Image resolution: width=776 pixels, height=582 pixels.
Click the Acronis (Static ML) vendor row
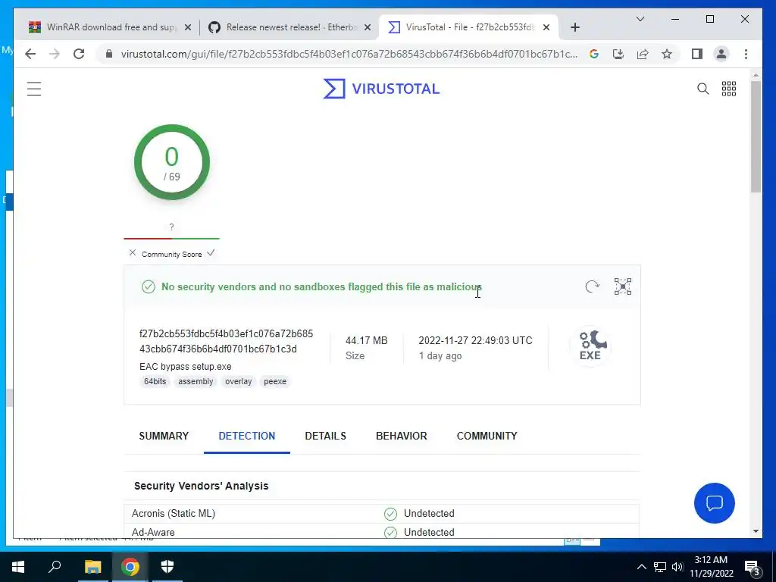(x=382, y=514)
